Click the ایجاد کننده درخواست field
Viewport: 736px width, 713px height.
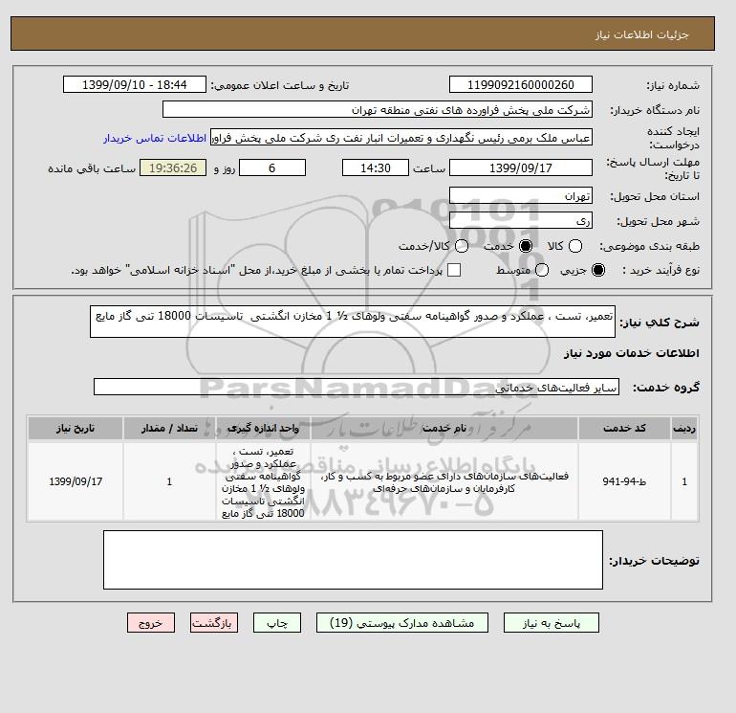coord(401,138)
